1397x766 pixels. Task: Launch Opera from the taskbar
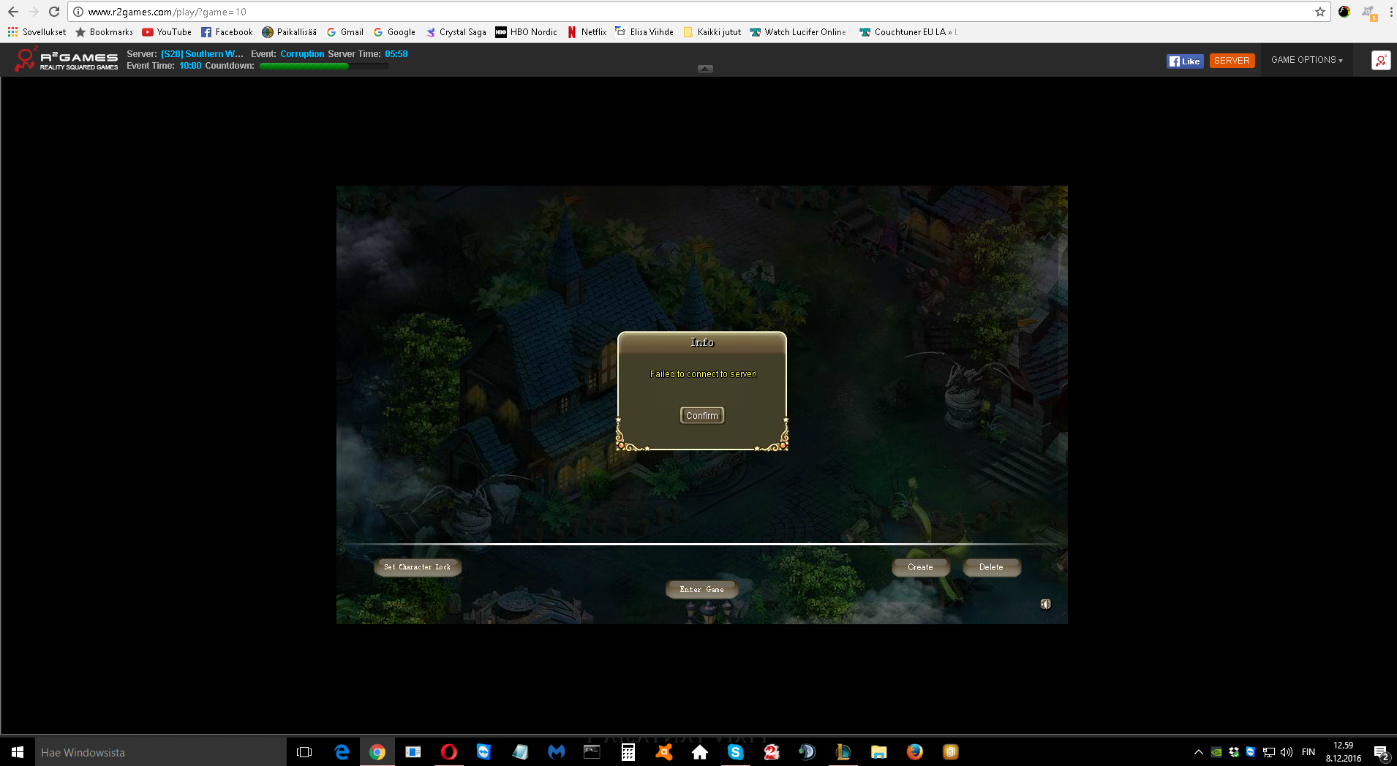coord(448,752)
